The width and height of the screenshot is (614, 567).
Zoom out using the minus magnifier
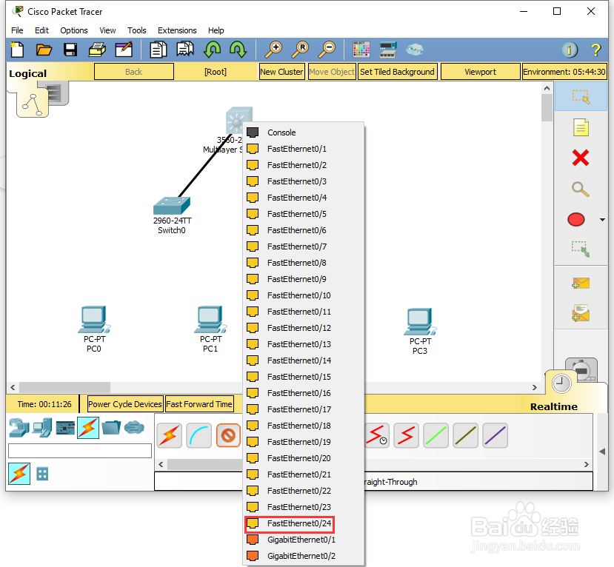click(x=327, y=50)
